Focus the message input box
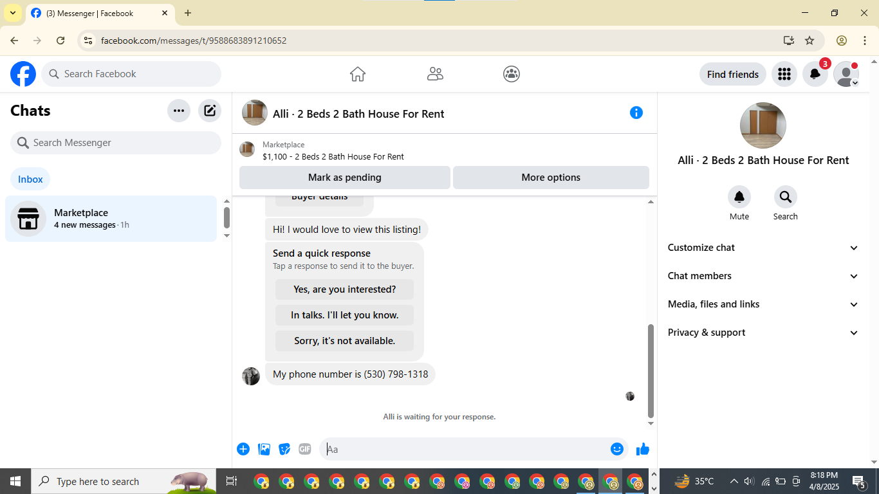Viewport: 879px width, 494px height. 465,449
